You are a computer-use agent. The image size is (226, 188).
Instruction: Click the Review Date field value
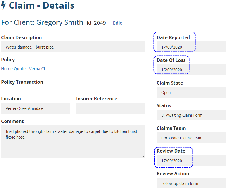click(172, 161)
